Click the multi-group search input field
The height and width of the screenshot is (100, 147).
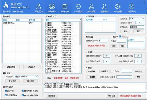[124, 77]
